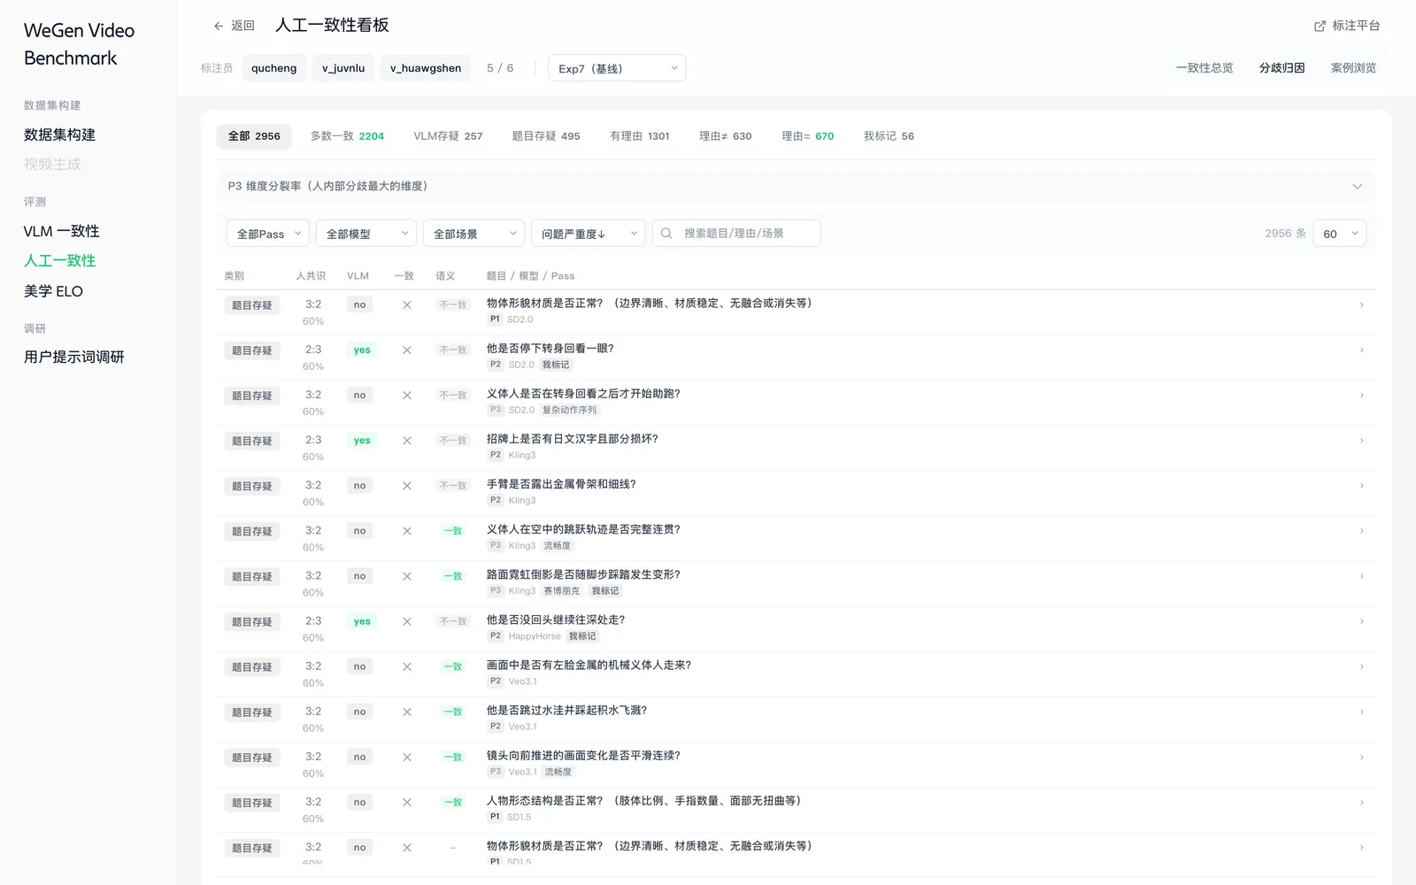Toggle annotator chip qucheng
The height and width of the screenshot is (885, 1416).
pyautogui.click(x=273, y=68)
